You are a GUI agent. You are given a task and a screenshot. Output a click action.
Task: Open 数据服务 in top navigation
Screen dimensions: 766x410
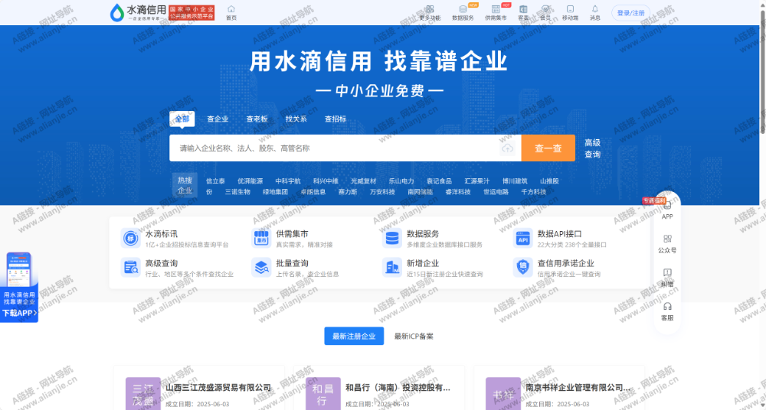tap(463, 13)
